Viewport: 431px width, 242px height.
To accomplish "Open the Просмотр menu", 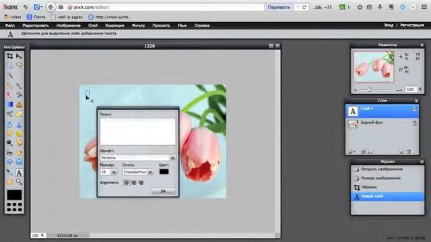I will (161, 26).
